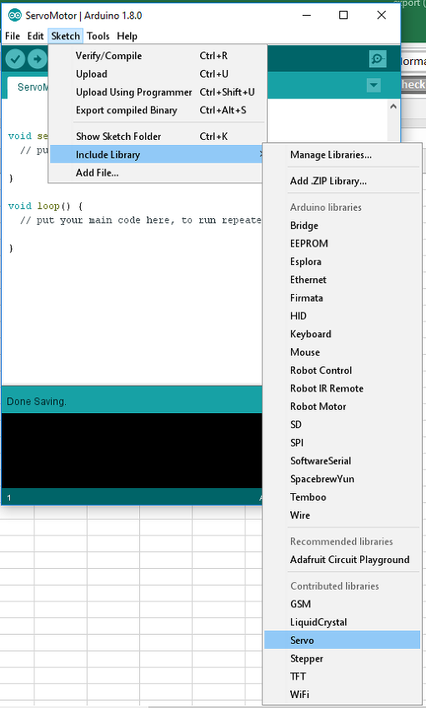Include the GSM library

(x=342, y=604)
